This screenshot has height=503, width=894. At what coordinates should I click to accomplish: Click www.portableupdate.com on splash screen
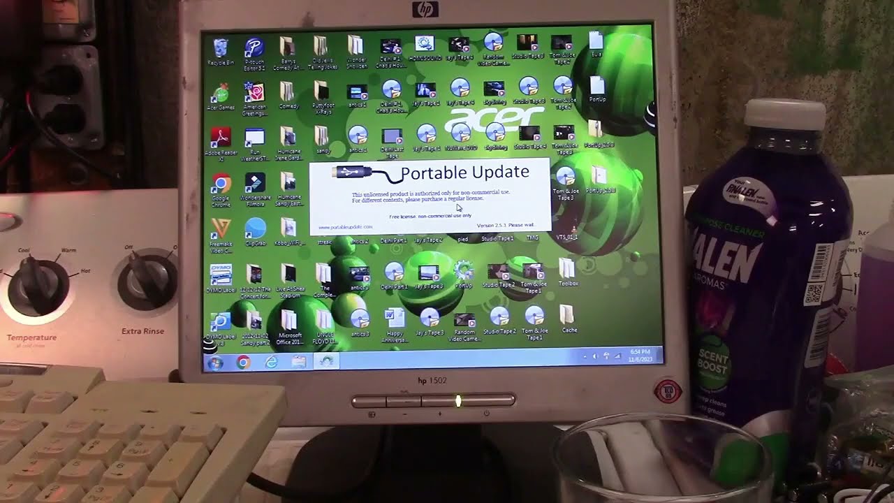(x=345, y=227)
